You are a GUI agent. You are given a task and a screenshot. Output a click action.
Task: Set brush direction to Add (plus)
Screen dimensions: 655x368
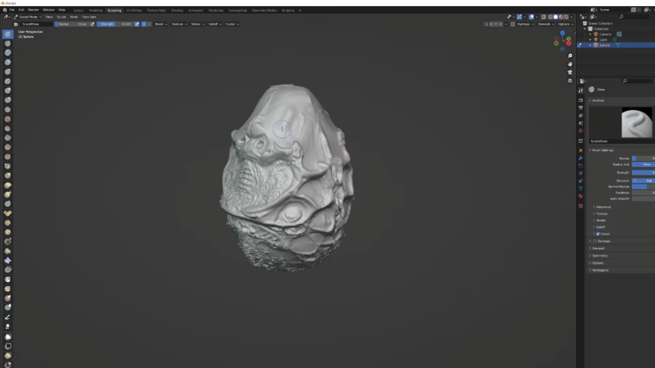click(x=144, y=24)
